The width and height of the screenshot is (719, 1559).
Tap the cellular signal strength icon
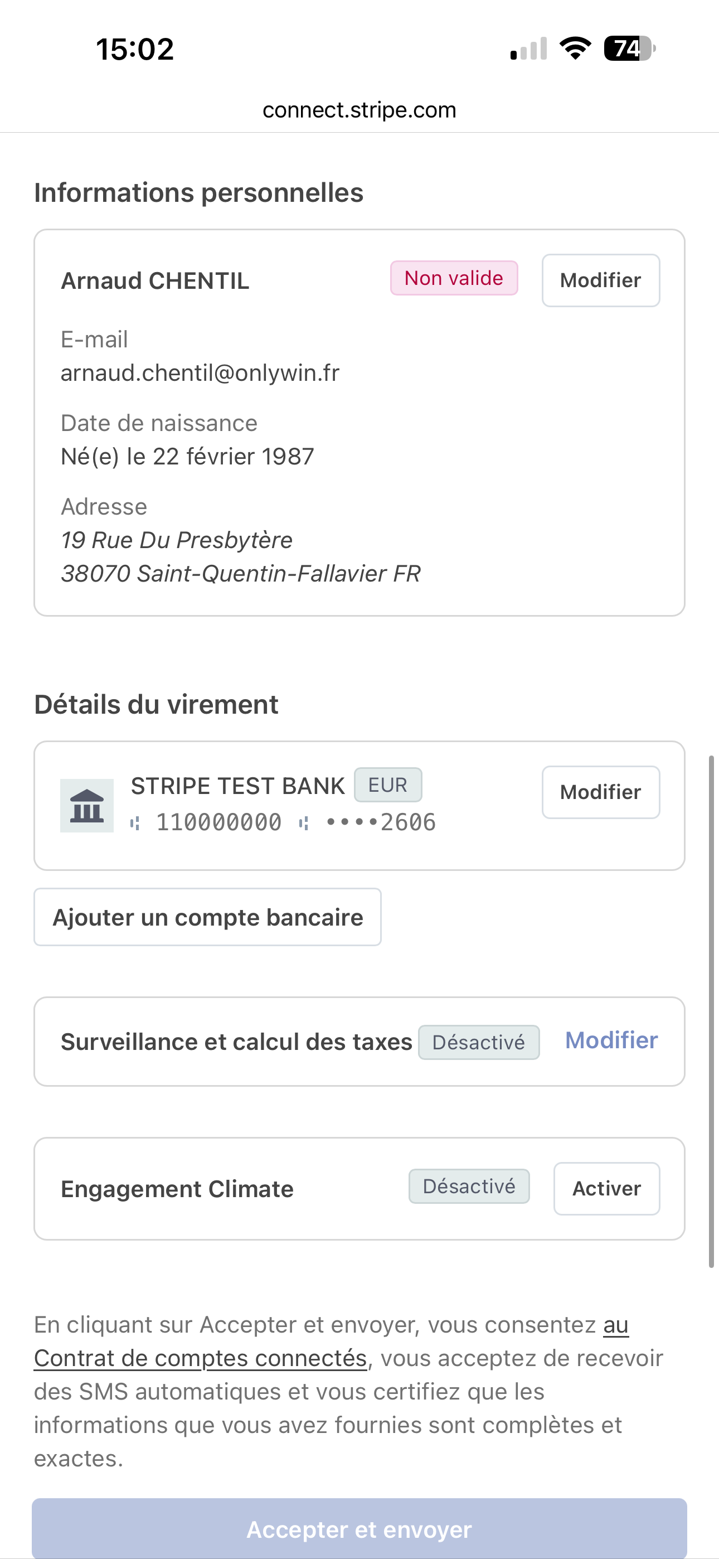[528, 49]
